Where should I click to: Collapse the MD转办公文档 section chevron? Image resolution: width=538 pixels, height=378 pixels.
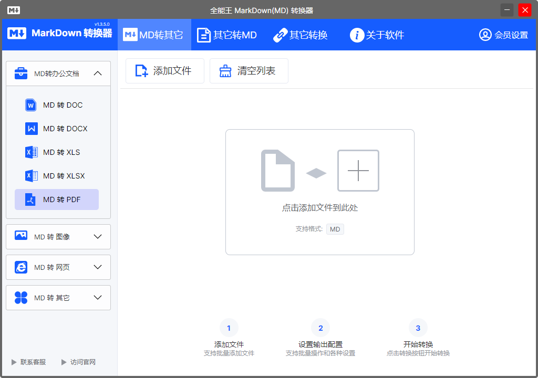point(98,73)
